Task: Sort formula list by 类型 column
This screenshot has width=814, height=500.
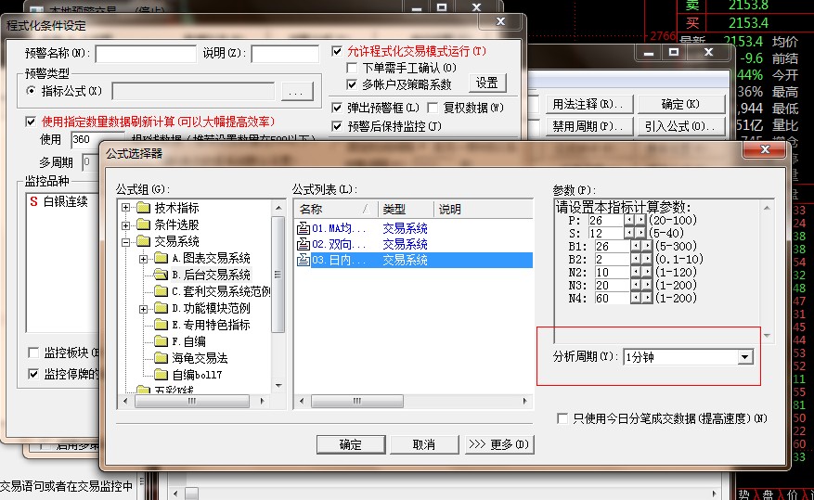Action: 406,209
